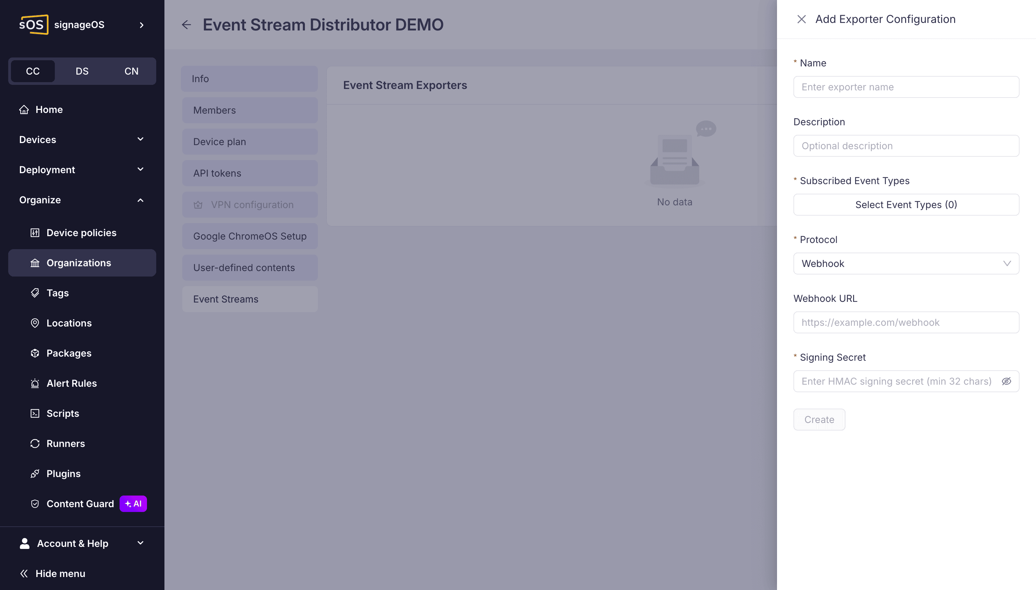This screenshot has width=1036, height=590.
Task: Expand the Devices sidebar section
Action: tap(82, 139)
